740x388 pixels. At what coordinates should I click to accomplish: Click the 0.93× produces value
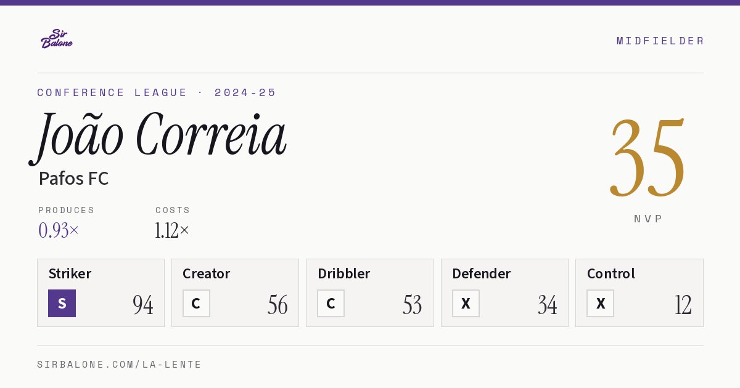coord(59,230)
